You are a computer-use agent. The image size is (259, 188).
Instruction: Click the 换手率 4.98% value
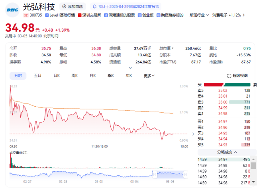[x=46, y=62]
